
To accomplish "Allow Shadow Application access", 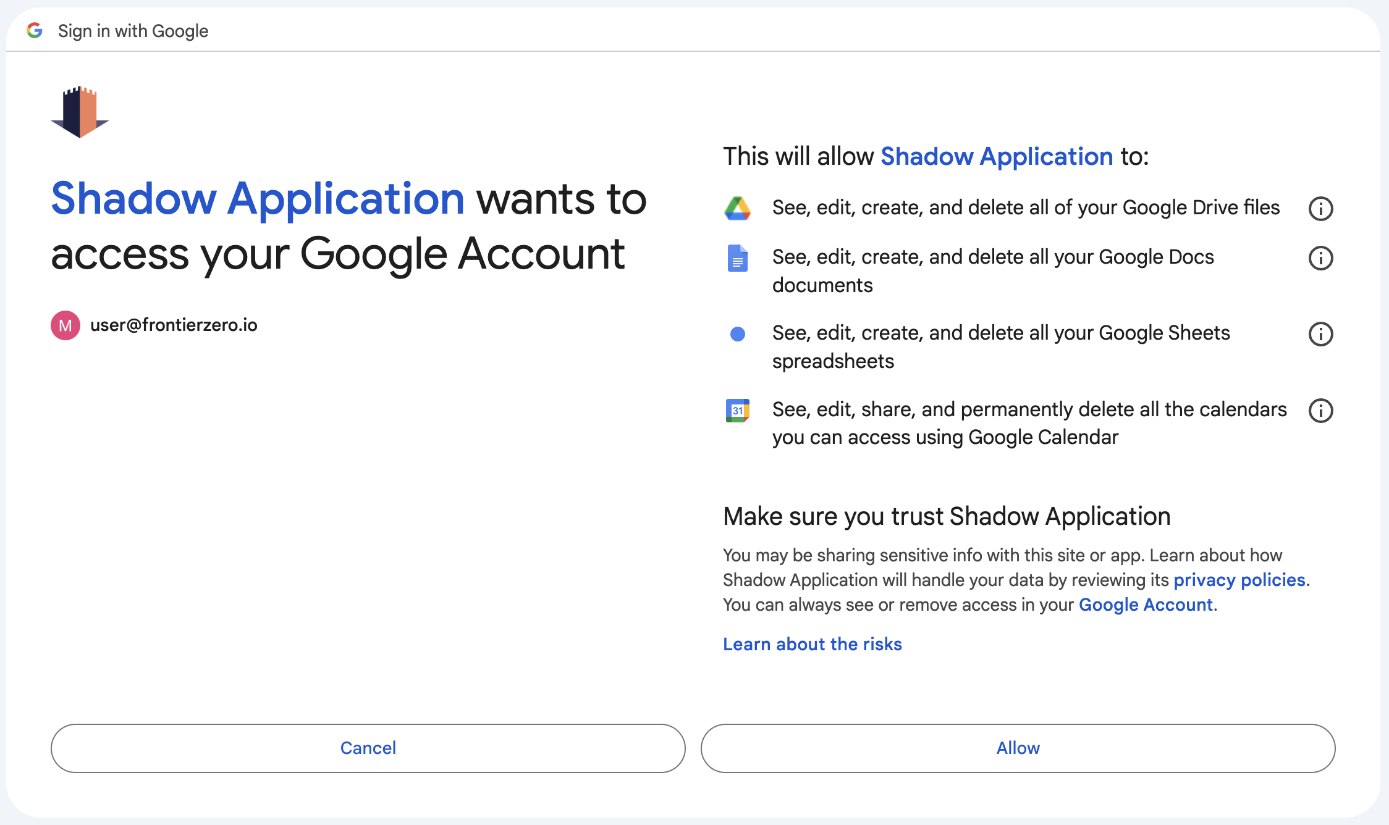I will tap(1018, 748).
